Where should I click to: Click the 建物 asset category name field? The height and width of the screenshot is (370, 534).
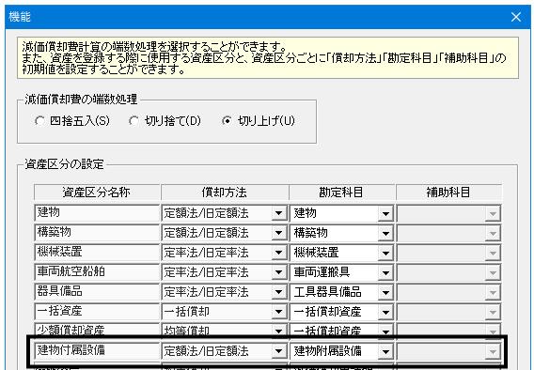click(x=97, y=213)
